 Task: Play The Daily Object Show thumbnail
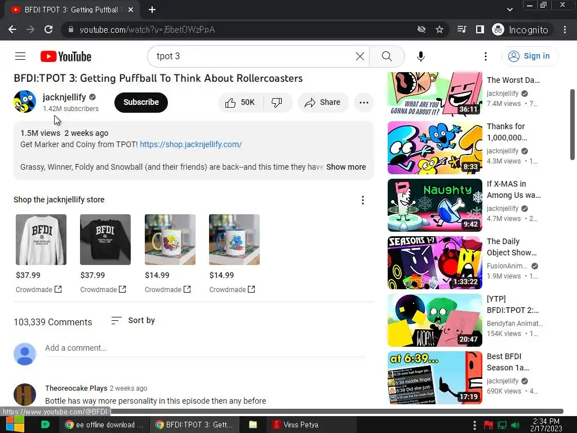click(x=435, y=263)
